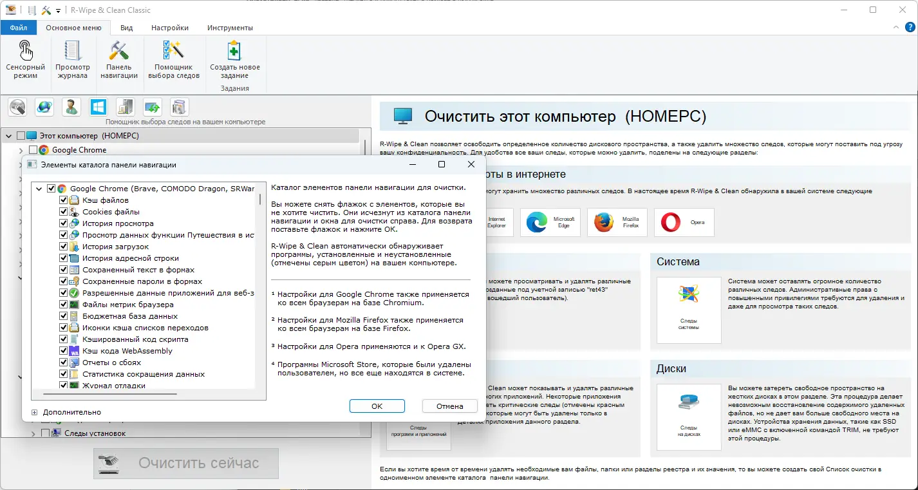This screenshot has width=918, height=490.
Task: Click the R-Wipe & Clean app icon in the title bar
Action: click(x=11, y=10)
